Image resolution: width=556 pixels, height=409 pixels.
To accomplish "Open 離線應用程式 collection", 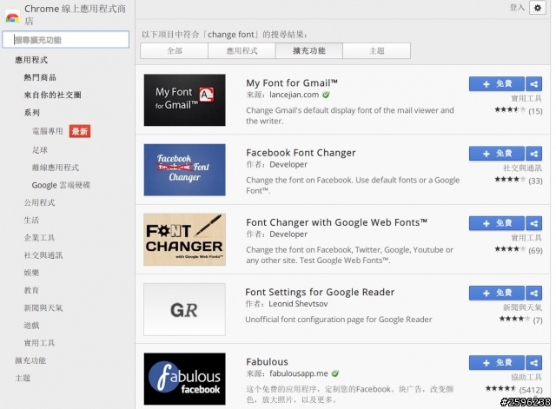I will click(56, 168).
